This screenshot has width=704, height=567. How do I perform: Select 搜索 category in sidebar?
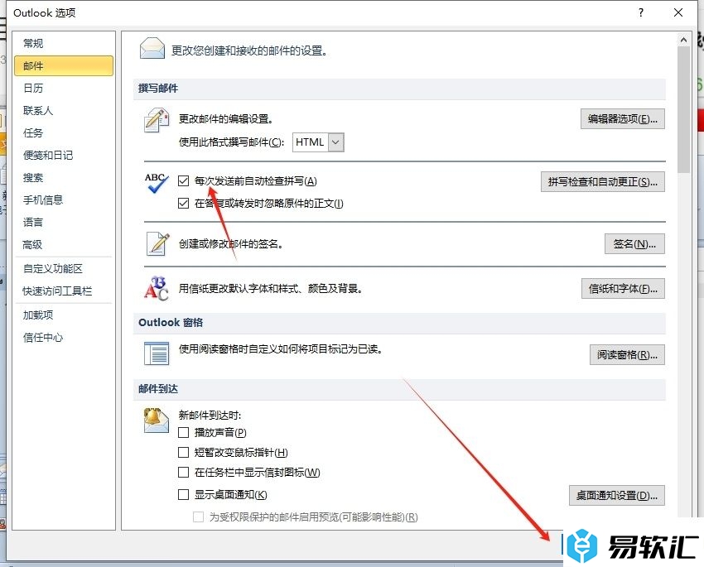tap(63, 178)
